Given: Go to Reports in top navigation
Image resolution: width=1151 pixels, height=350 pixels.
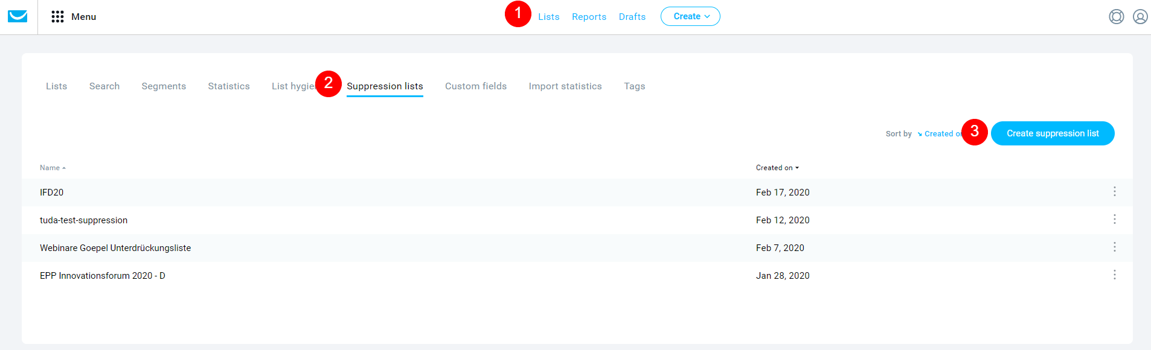Looking at the screenshot, I should click(x=589, y=17).
